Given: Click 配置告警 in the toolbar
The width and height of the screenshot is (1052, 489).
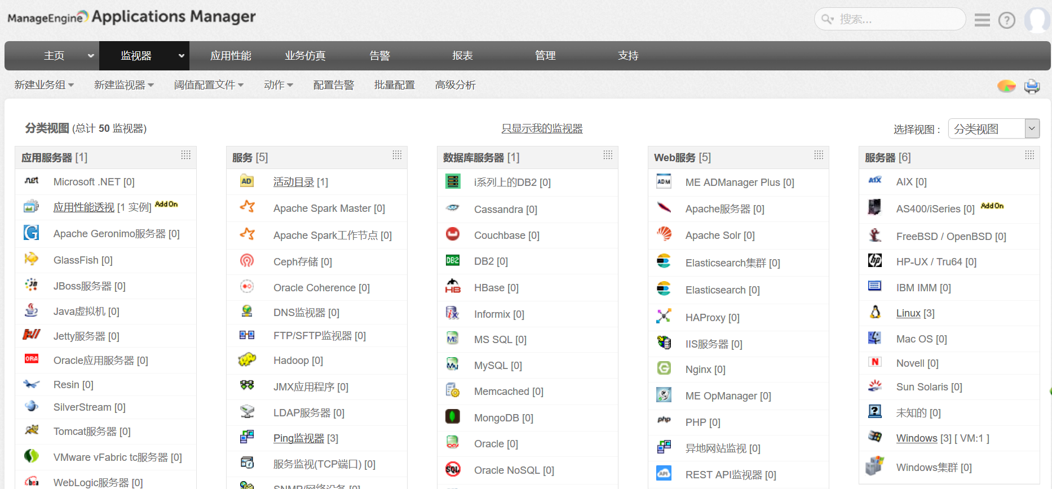Looking at the screenshot, I should (334, 85).
